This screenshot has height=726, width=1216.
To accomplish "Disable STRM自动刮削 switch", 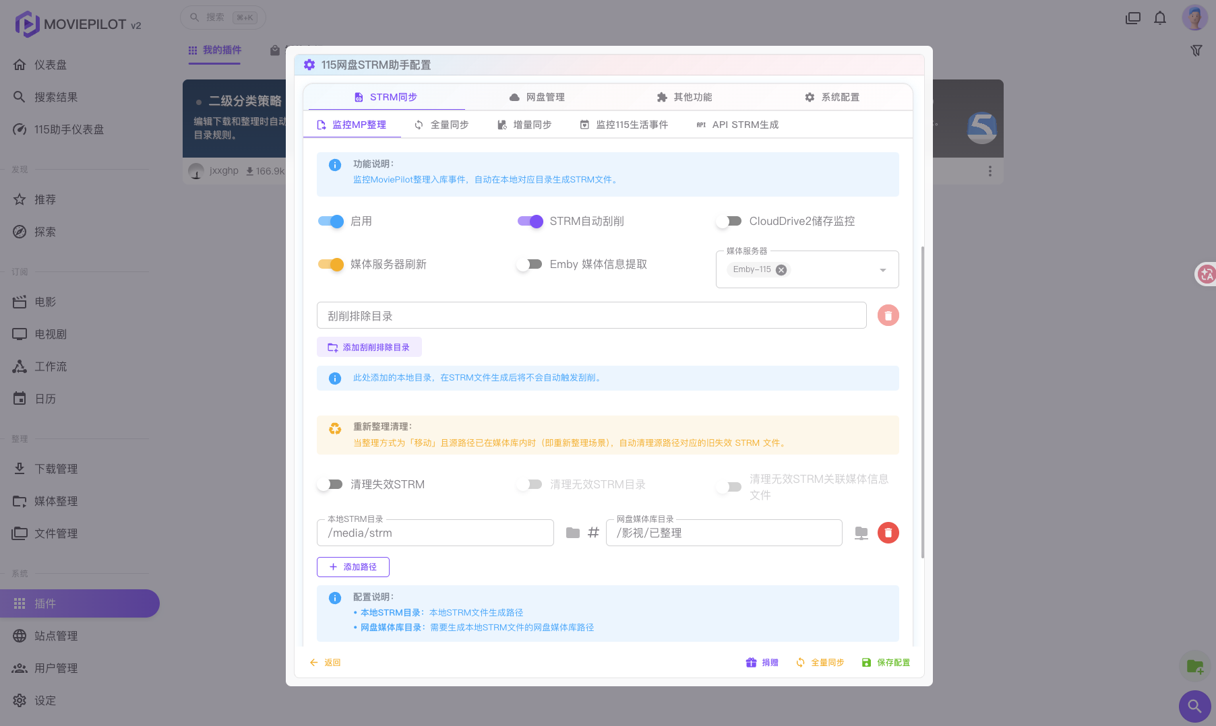I will tap(530, 221).
